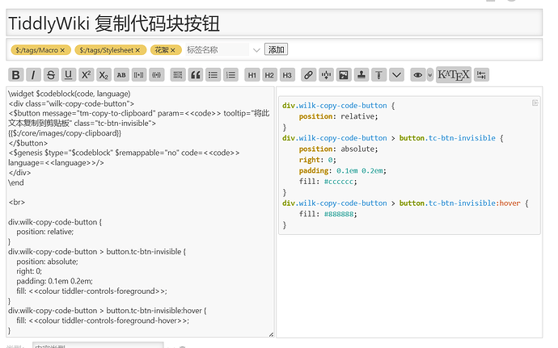Click 'position: absolute;' in preview code

[338, 149]
